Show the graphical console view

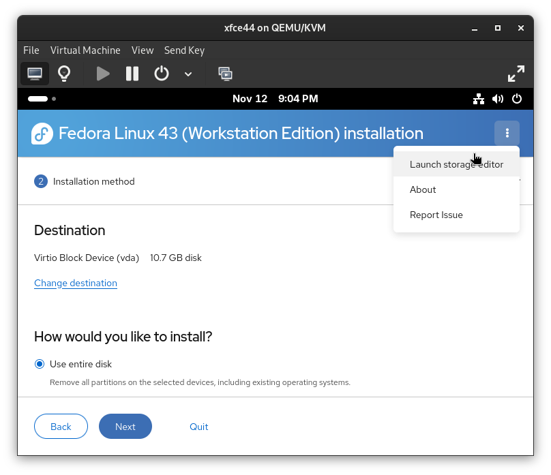[34, 74]
